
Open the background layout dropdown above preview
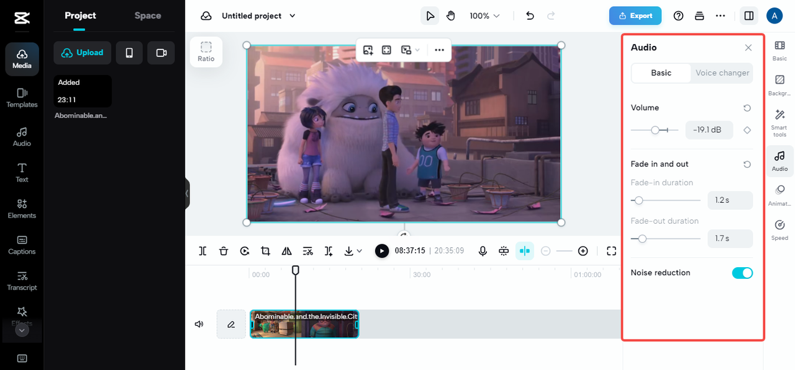[410, 50]
